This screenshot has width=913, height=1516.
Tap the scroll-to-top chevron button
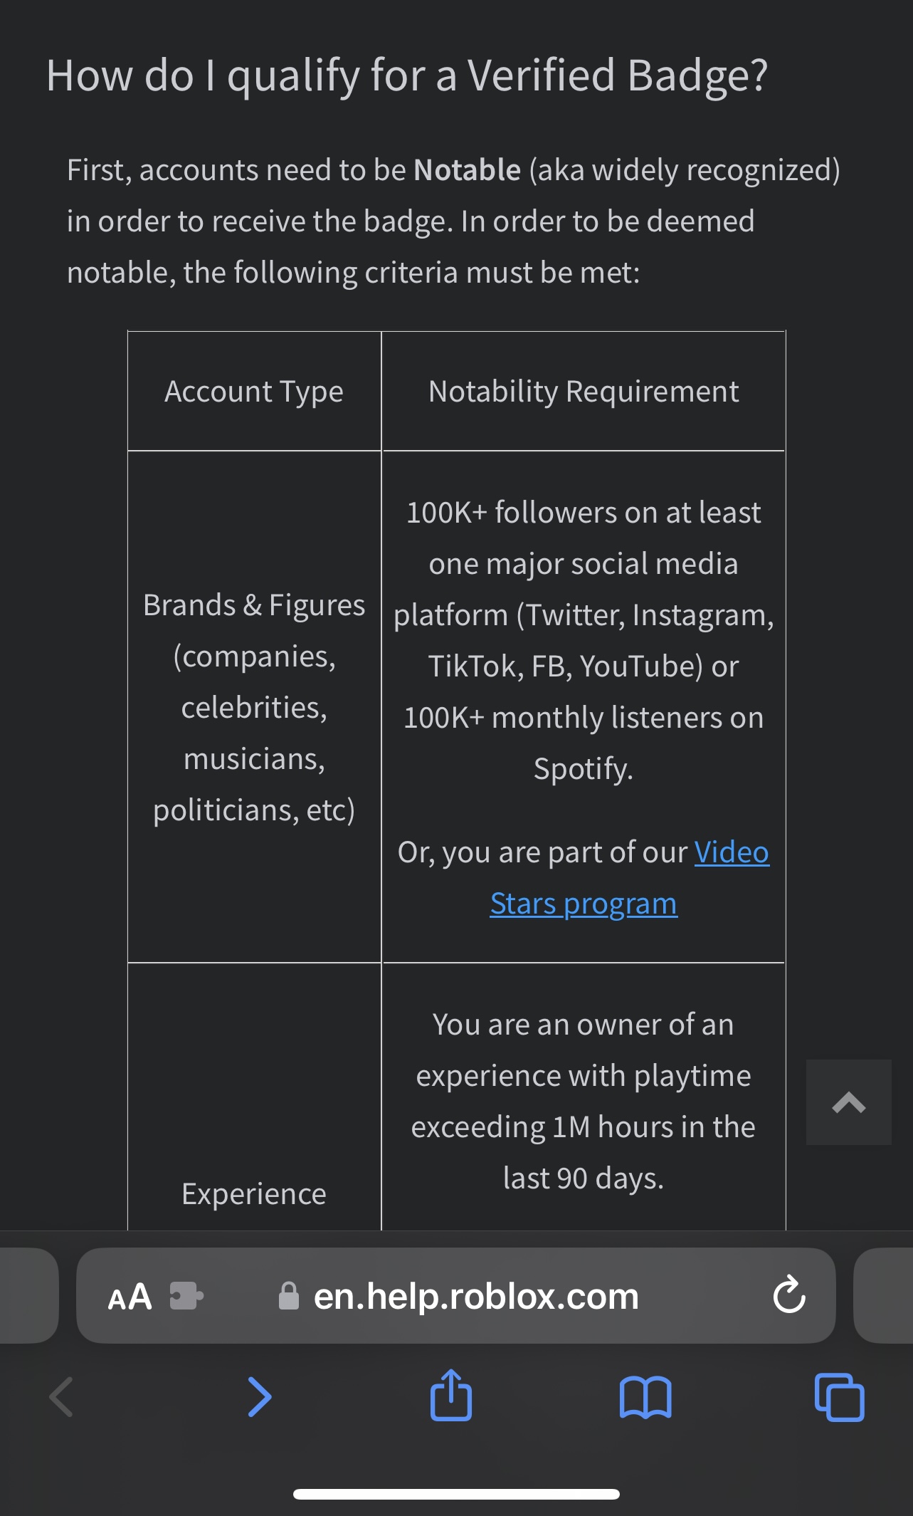tap(848, 1102)
